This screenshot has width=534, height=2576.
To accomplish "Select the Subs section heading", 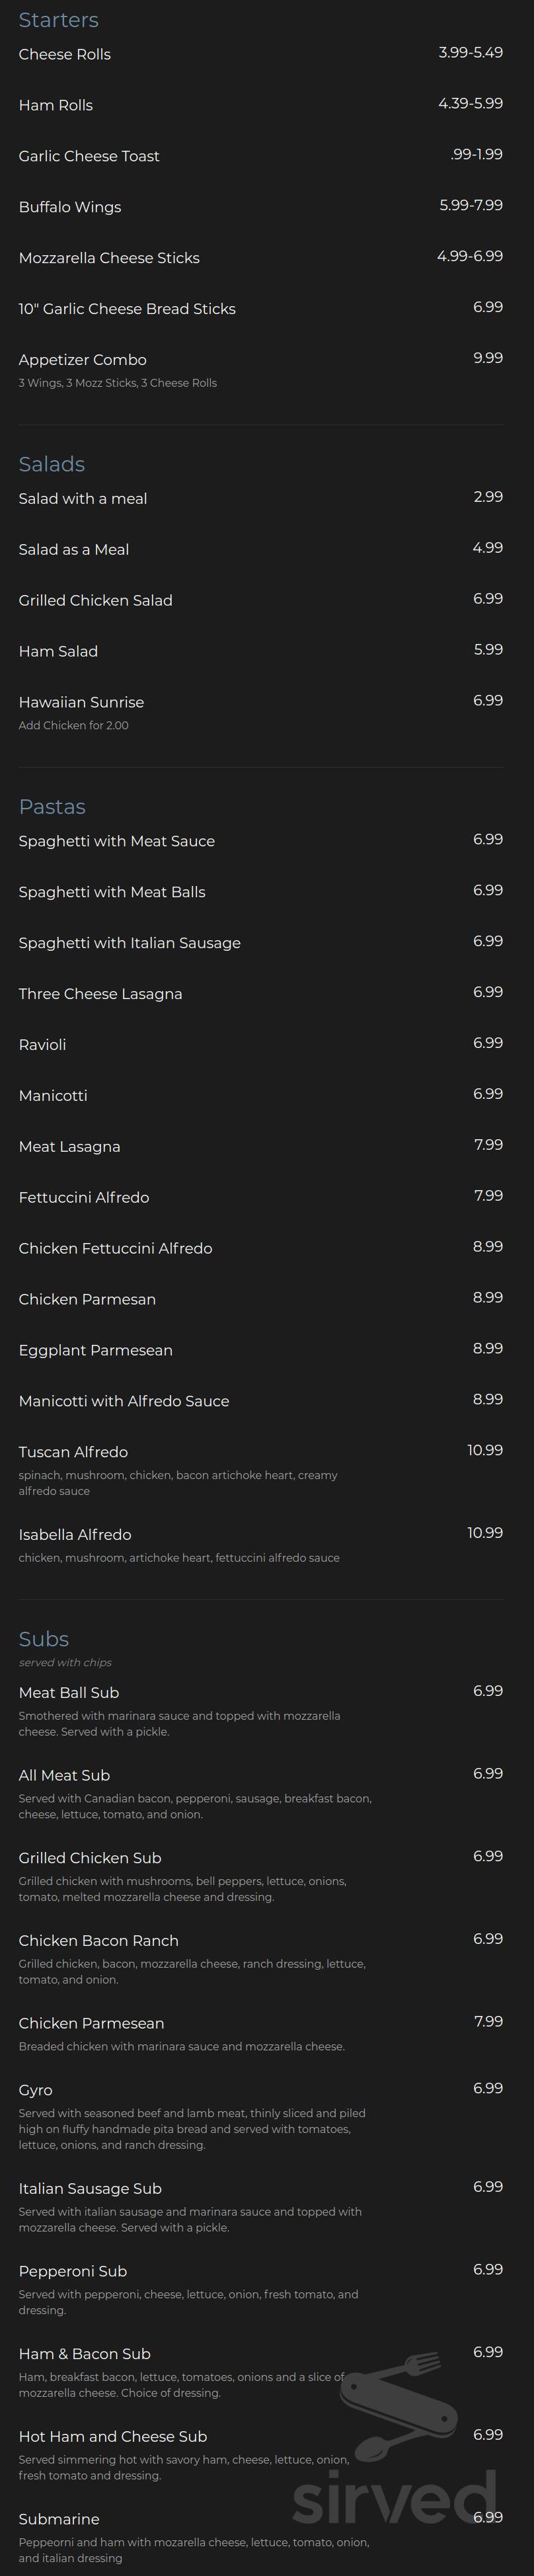I will [x=44, y=1639].
